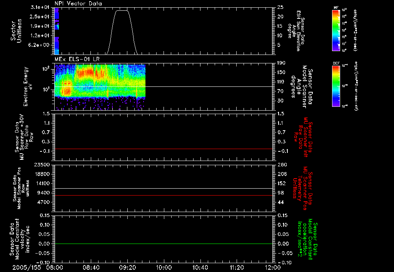Click the 10² tick on Electron Energy axis
The height and width of the screenshot is (272, 394).
(46, 69)
